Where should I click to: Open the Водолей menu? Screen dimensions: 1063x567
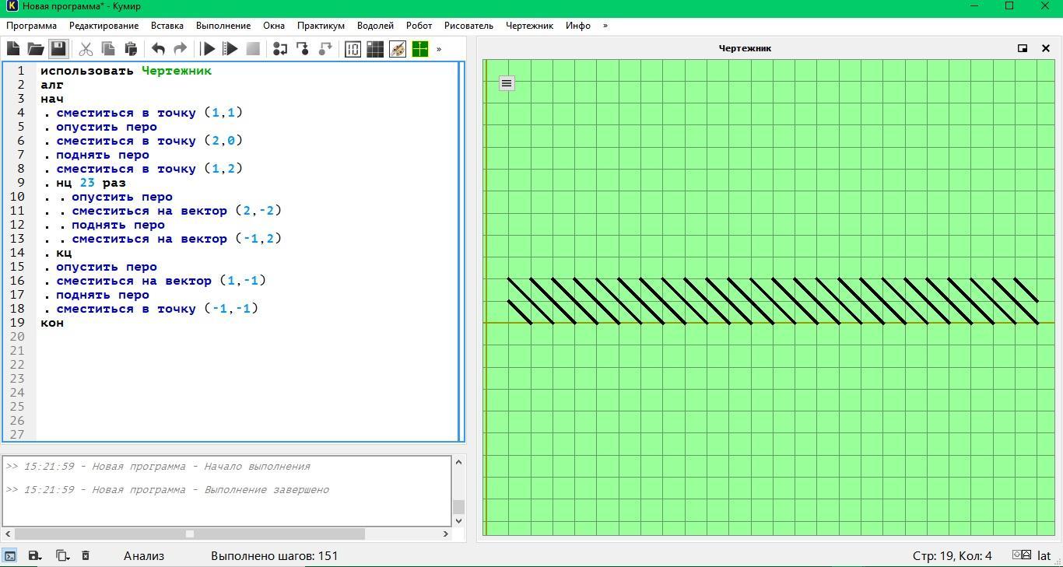375,26
